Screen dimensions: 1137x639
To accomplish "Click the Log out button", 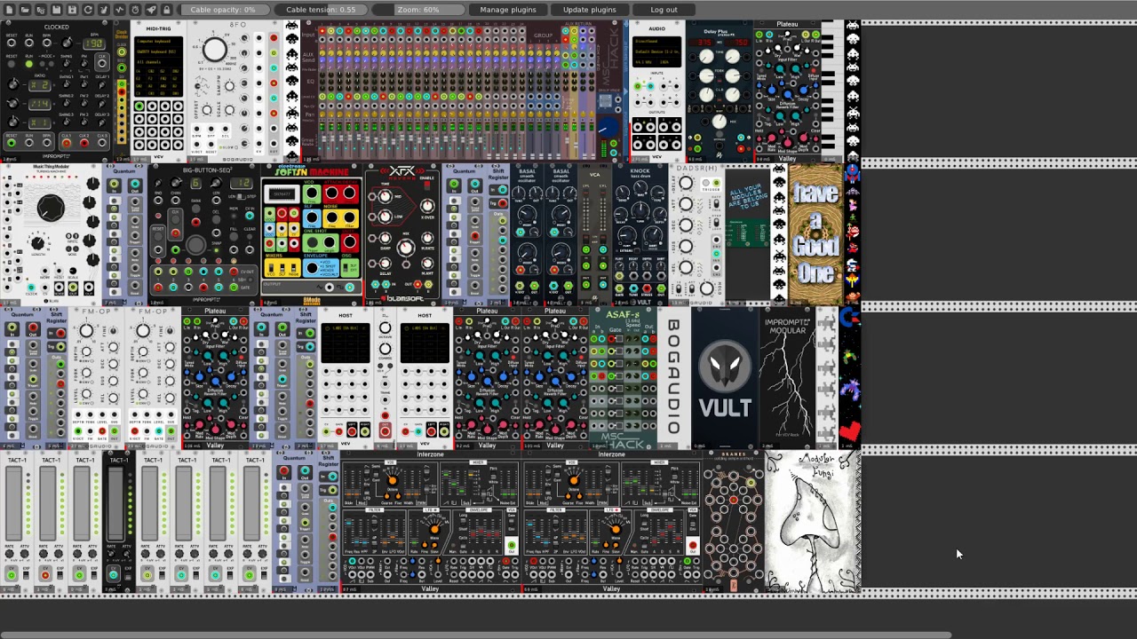I will tap(664, 10).
